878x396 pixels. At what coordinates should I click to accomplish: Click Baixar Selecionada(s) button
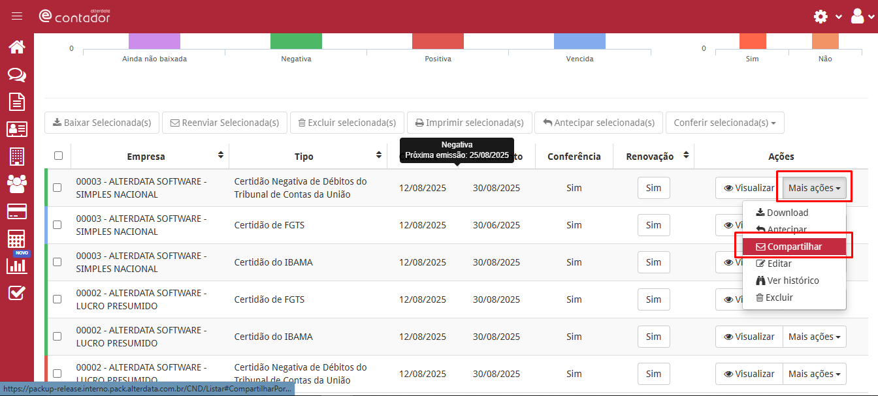[102, 123]
